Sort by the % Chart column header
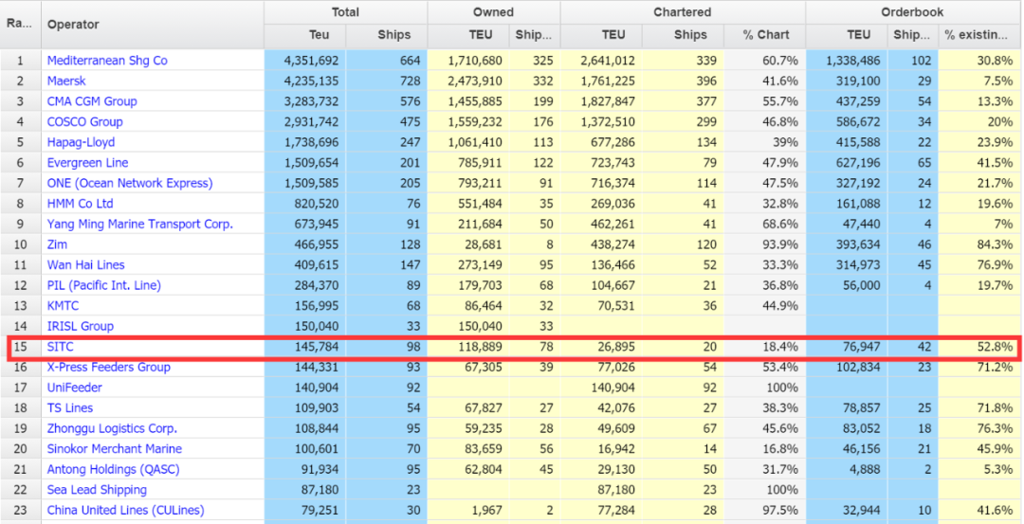This screenshot has width=1024, height=524. pos(765,35)
